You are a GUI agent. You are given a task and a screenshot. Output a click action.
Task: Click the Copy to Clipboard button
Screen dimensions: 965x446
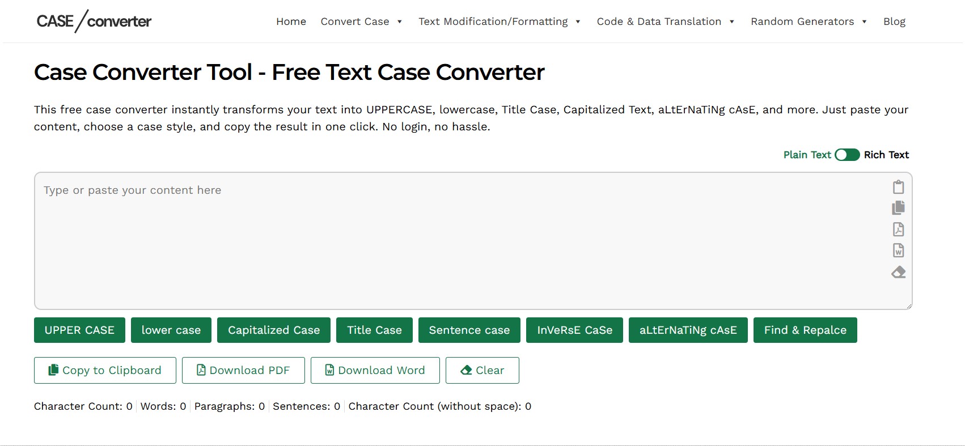105,371
